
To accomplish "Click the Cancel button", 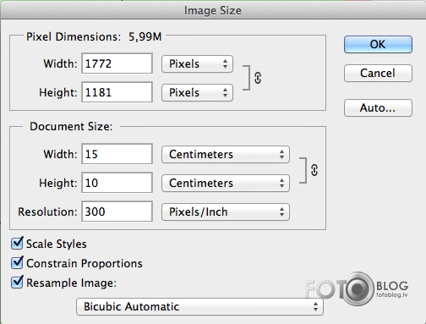I will (378, 74).
